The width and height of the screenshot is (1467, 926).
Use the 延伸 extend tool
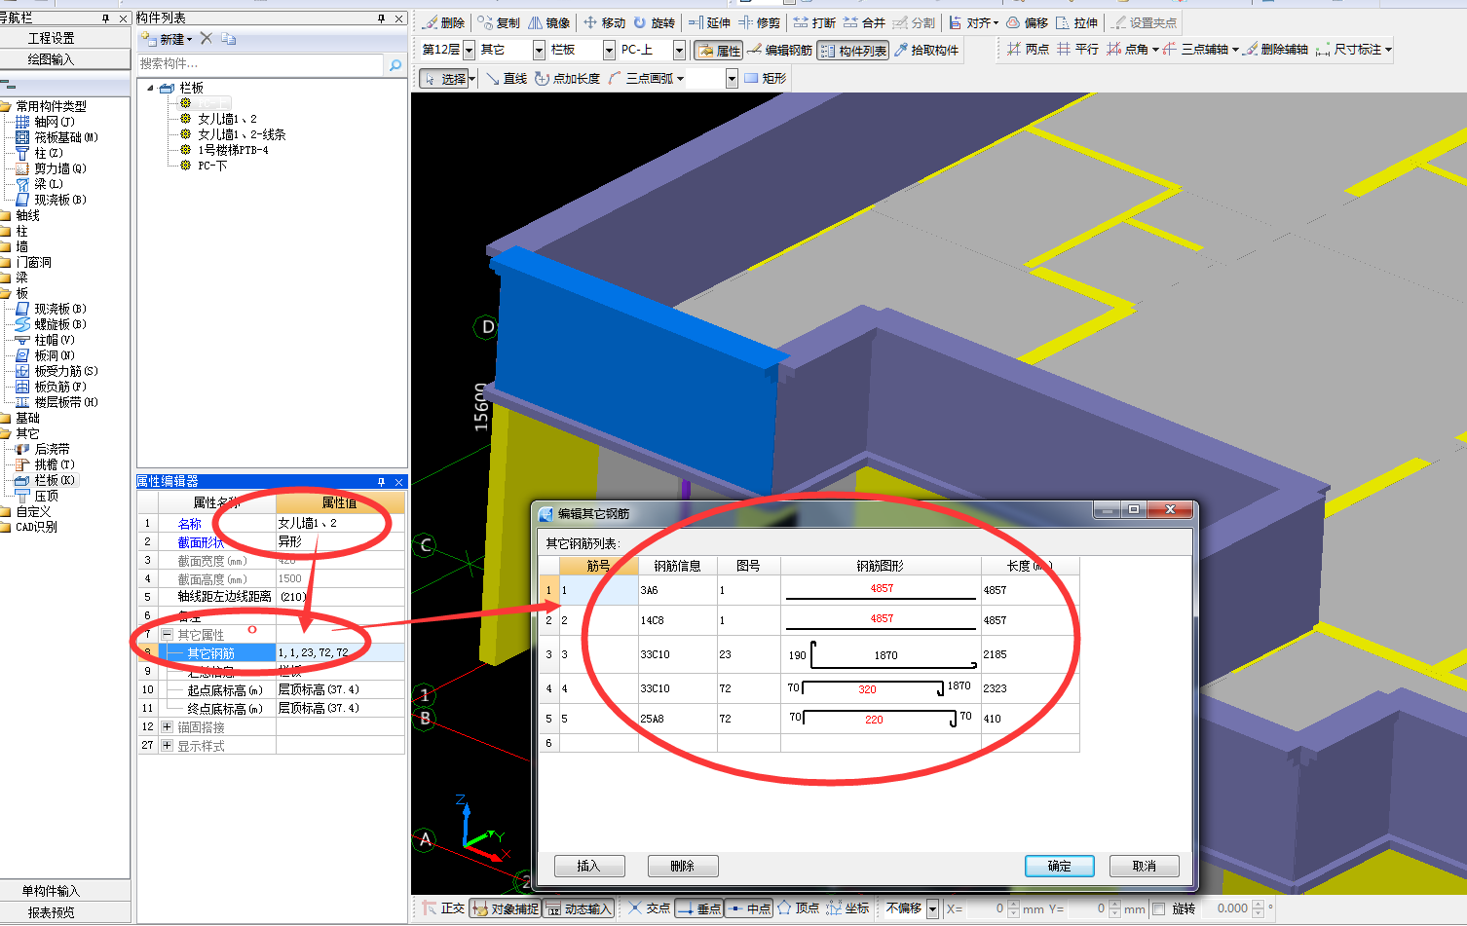[x=709, y=22]
